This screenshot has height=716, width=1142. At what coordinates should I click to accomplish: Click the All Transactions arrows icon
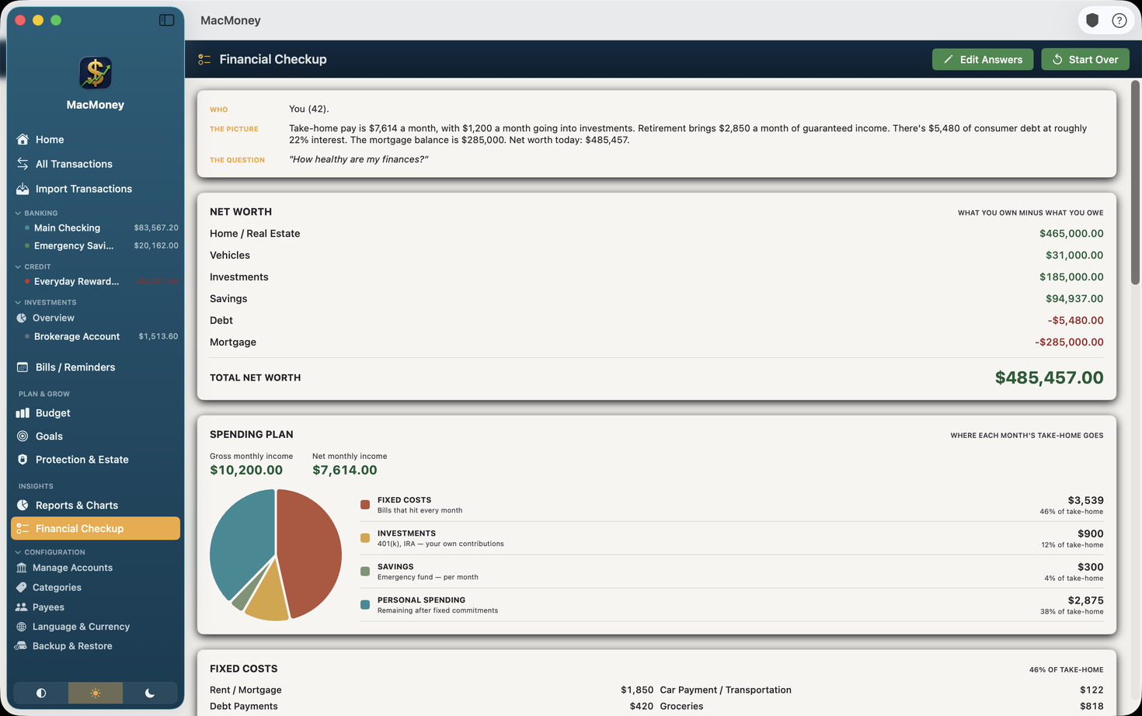(23, 164)
